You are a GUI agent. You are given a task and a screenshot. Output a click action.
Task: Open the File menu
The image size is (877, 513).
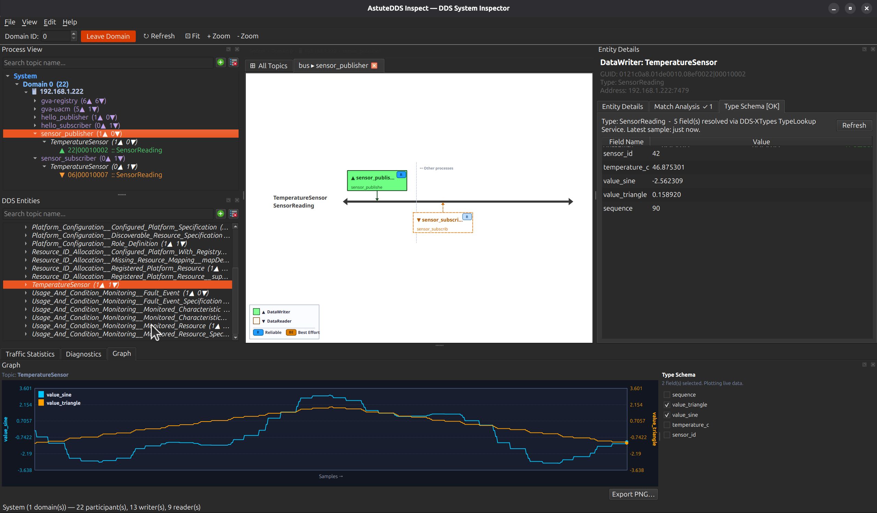tap(10, 22)
